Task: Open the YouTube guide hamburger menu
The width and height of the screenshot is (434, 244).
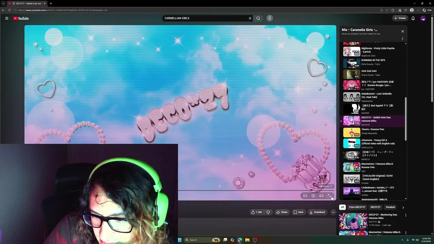Action: 6,18
